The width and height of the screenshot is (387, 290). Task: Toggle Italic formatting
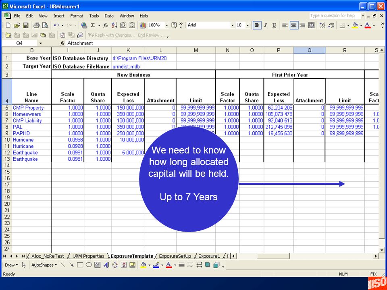click(x=266, y=25)
